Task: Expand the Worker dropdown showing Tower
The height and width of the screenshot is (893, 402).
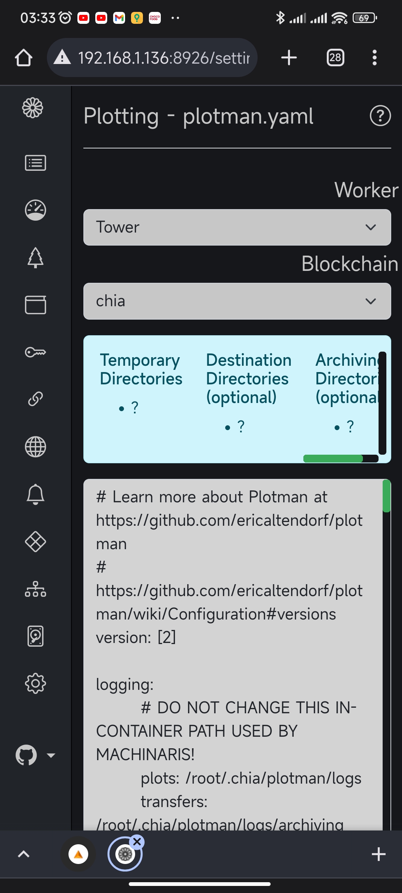Action: (237, 227)
